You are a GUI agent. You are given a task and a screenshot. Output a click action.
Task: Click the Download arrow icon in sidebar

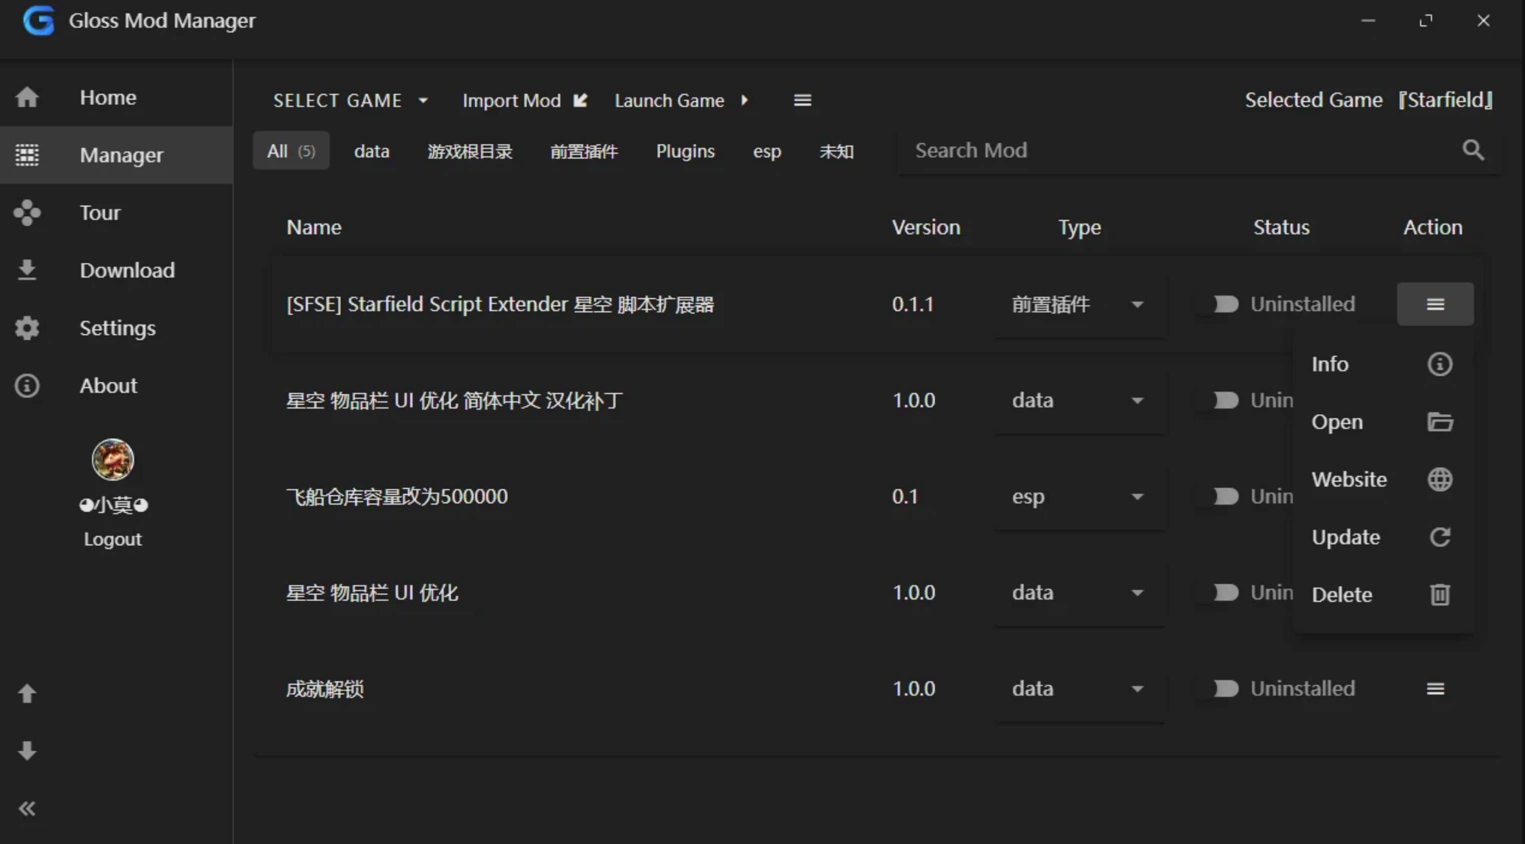click(x=26, y=270)
